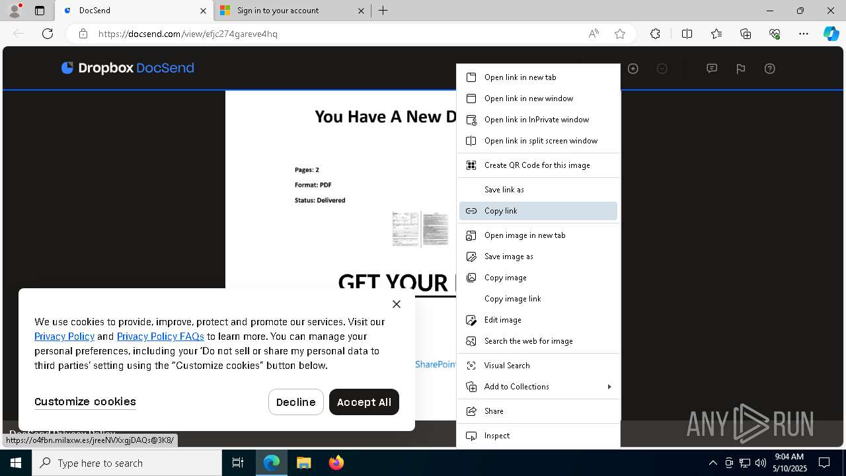
Task: Open the Collections toolbar icon
Action: [x=746, y=34]
